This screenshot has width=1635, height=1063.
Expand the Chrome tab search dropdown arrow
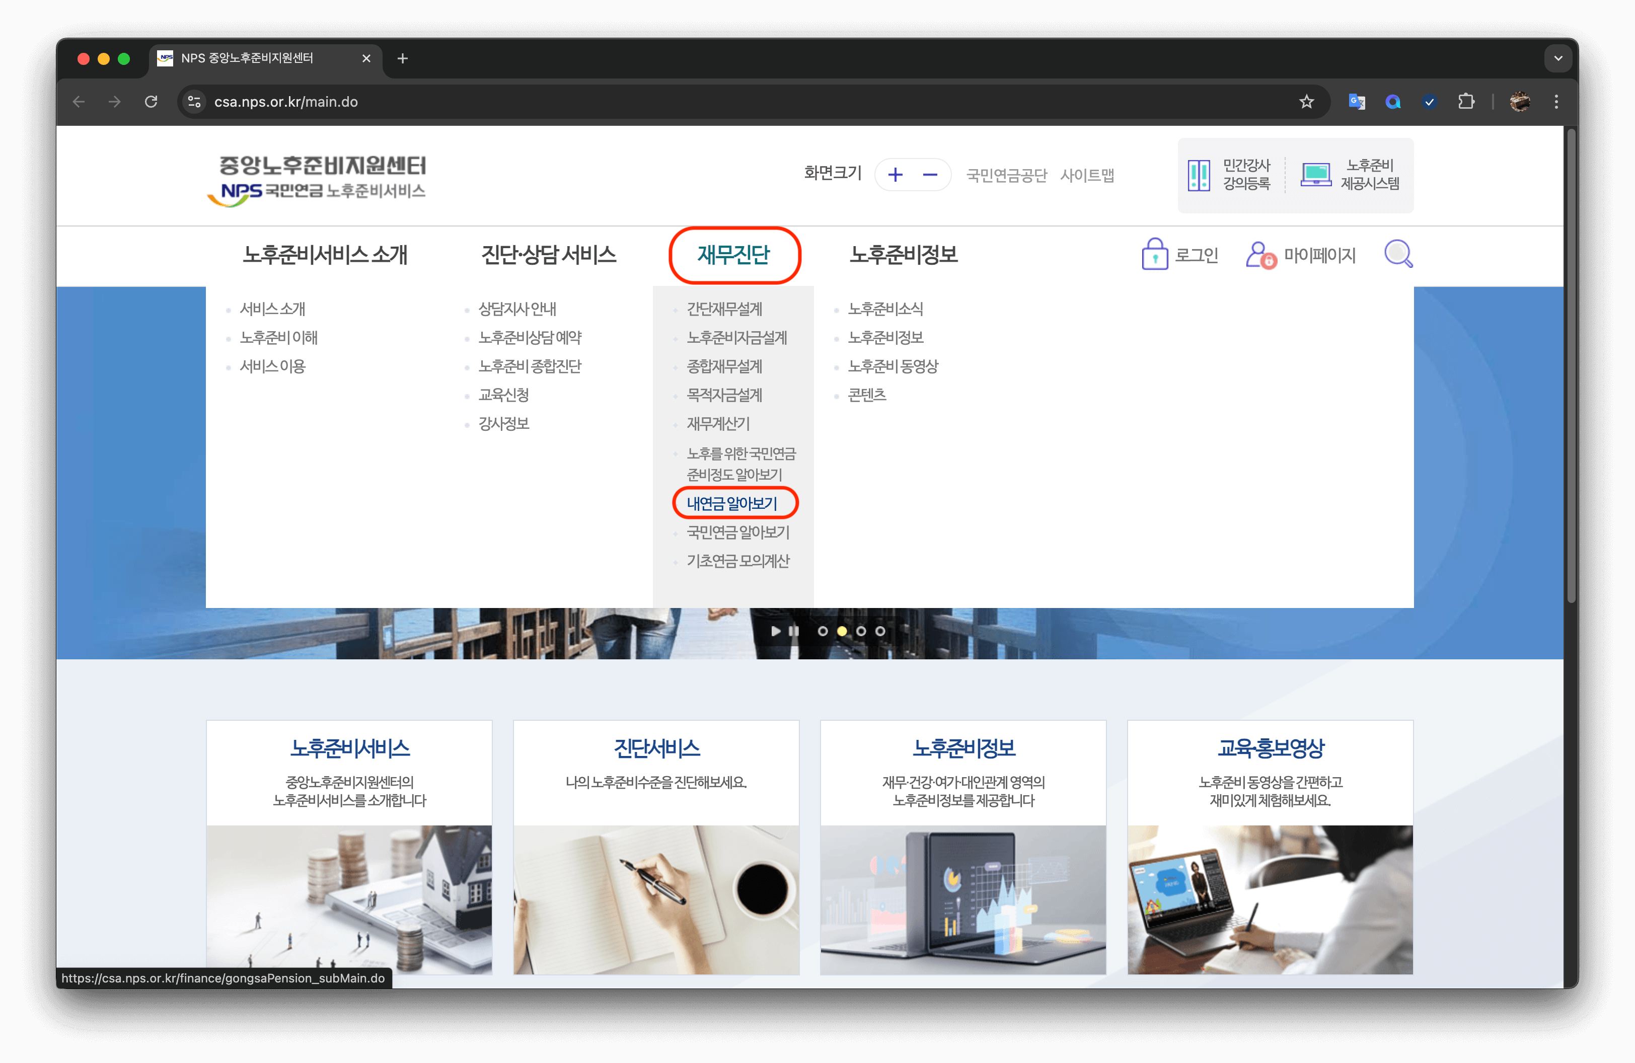[x=1558, y=58]
